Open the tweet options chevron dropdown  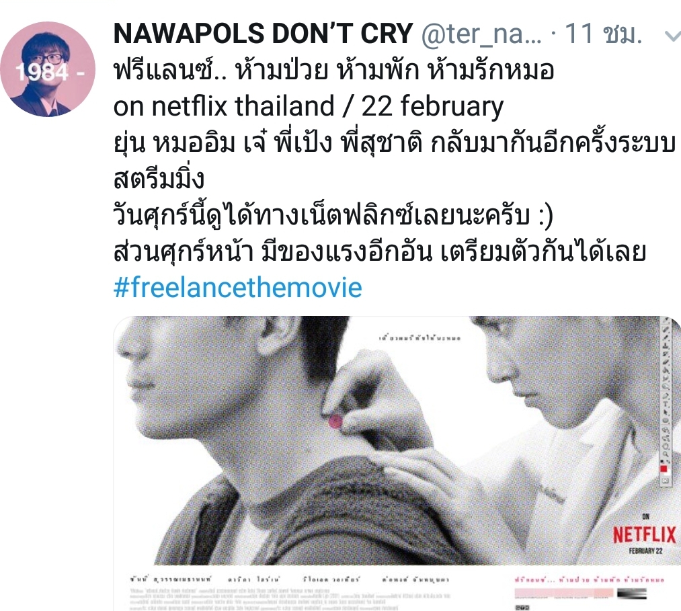673,36
